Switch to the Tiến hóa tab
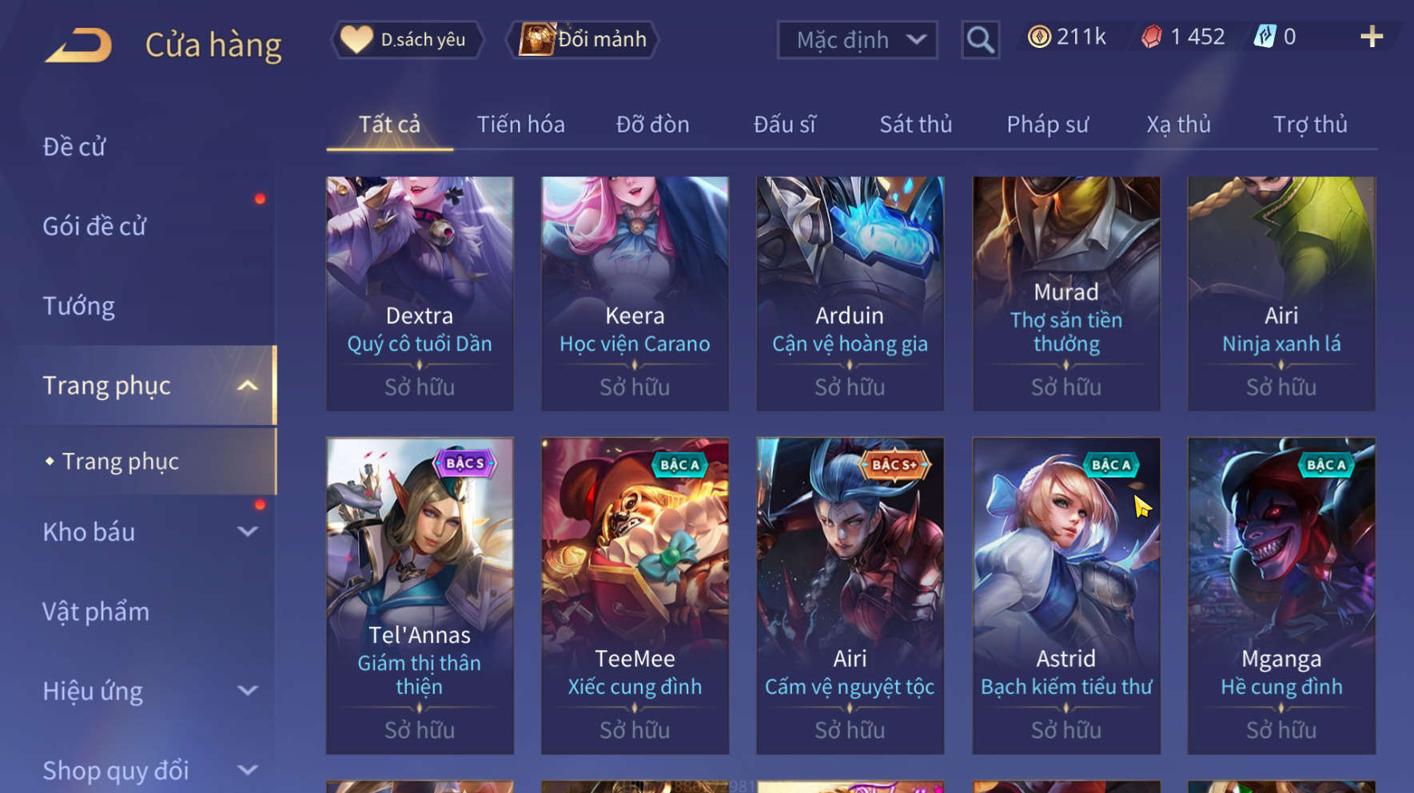 coord(521,125)
